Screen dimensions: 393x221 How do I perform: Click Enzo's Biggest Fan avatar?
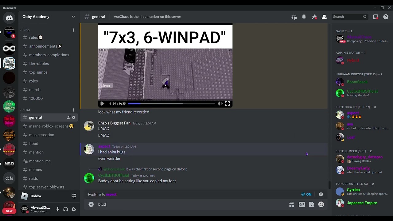89,126
